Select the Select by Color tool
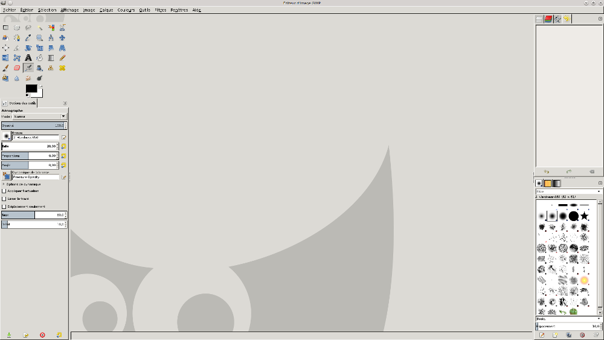The image size is (604, 340). coord(51,28)
